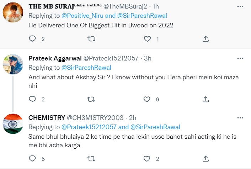Share Prateek Aggarwal's tweet
Image resolution: width=251 pixels, height=169 pixels.
(x=205, y=99)
